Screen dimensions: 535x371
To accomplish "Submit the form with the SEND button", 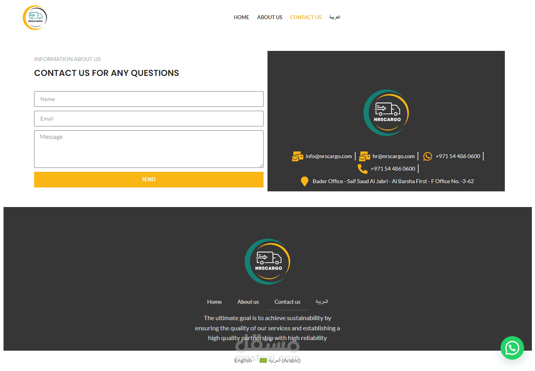I will [149, 180].
